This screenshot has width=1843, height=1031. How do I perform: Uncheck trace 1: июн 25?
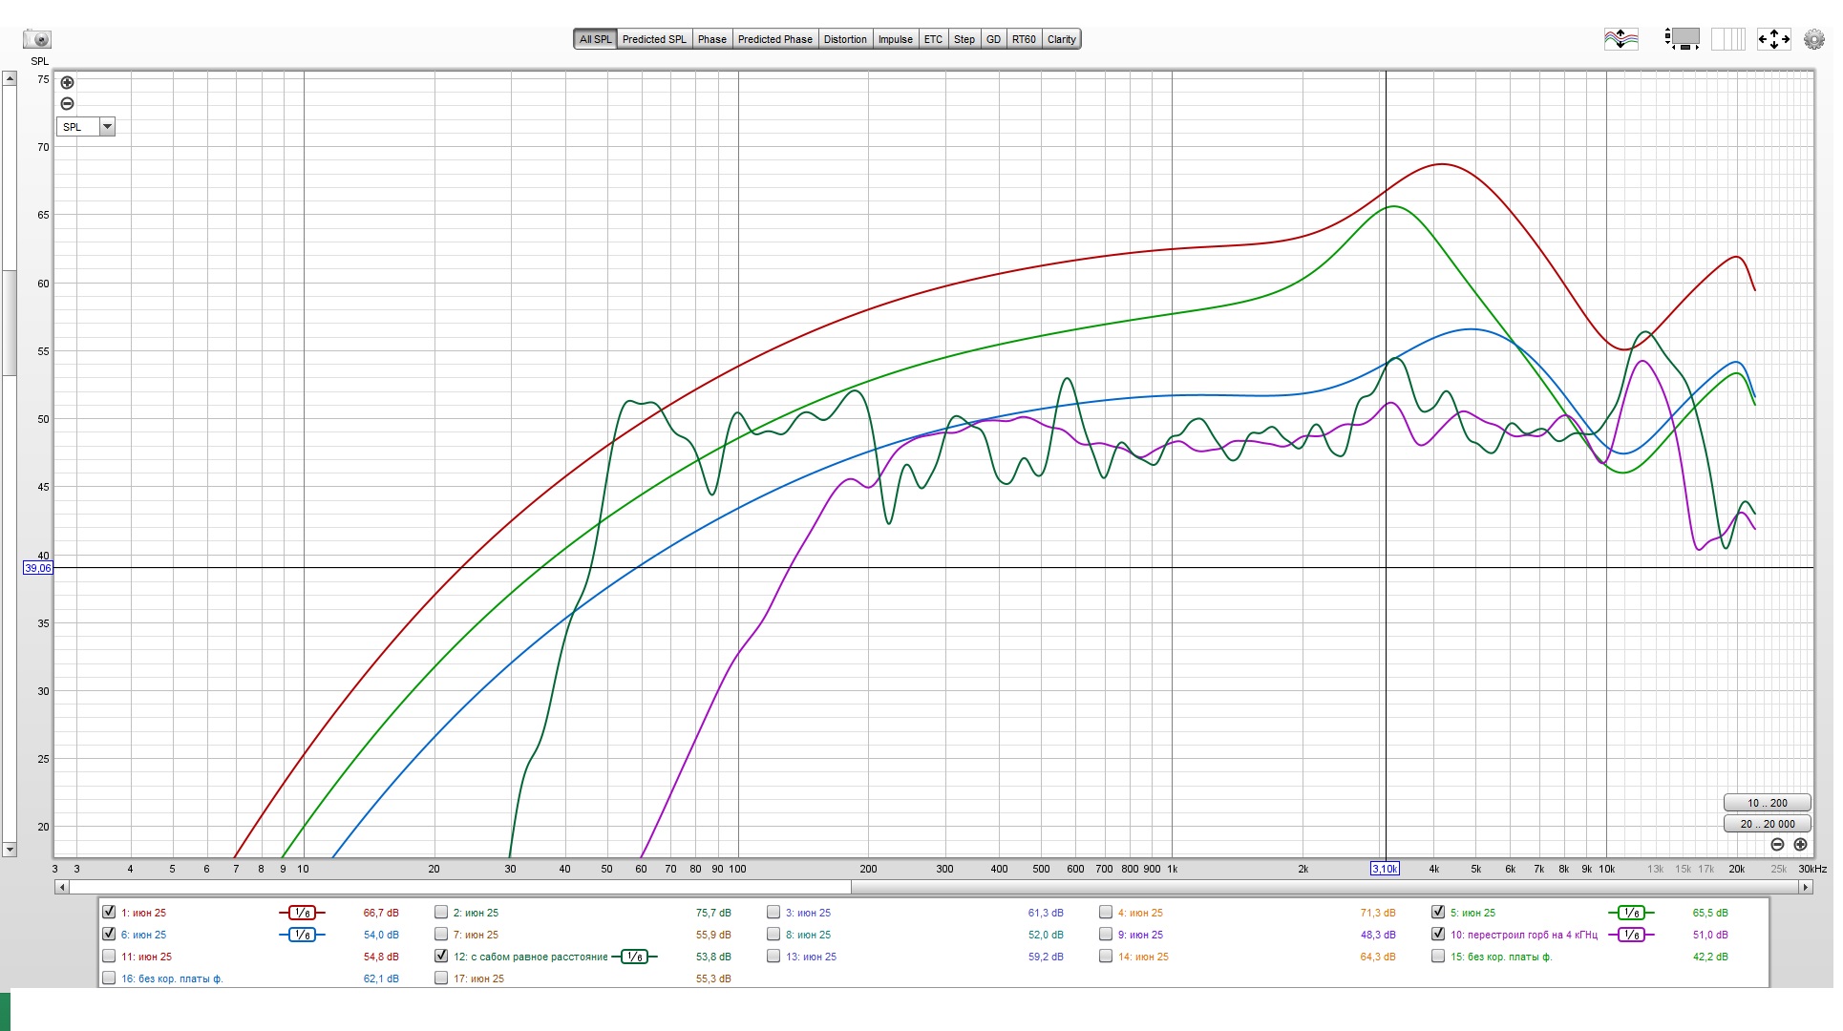coord(109,912)
